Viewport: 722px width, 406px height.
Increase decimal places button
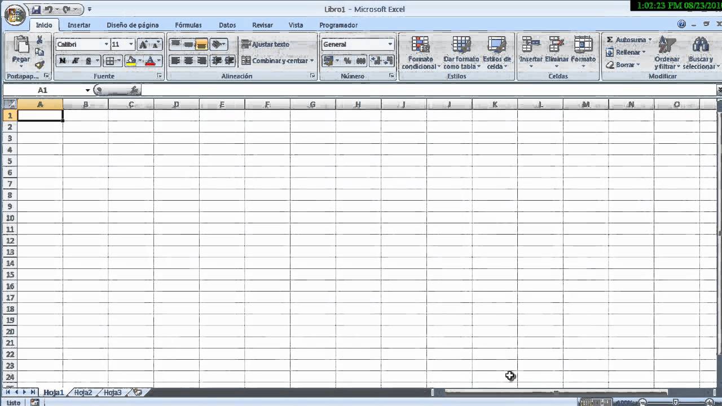click(x=376, y=61)
